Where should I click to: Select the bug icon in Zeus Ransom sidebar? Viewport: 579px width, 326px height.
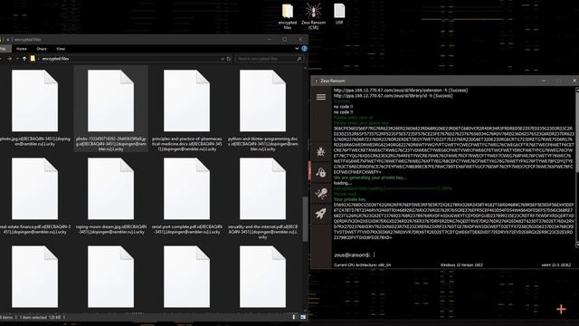(x=320, y=151)
